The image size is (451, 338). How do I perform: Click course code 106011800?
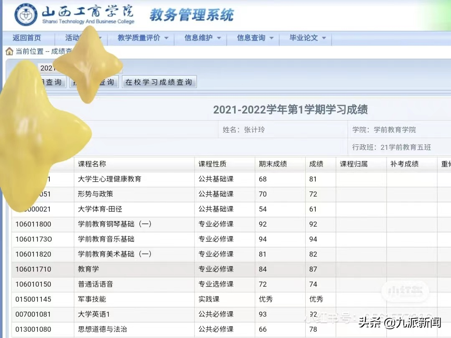pyautogui.click(x=33, y=224)
